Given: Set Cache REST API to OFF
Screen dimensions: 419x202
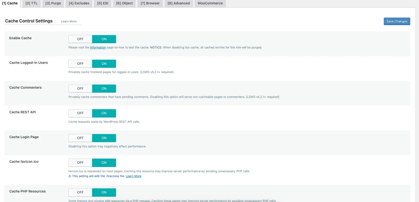Looking at the screenshot, I should pos(80,113).
